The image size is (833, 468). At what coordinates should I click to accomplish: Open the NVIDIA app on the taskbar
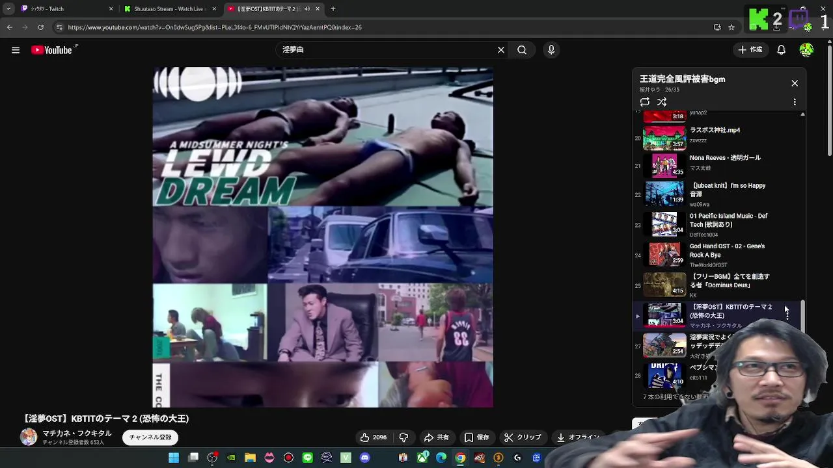(x=231, y=458)
